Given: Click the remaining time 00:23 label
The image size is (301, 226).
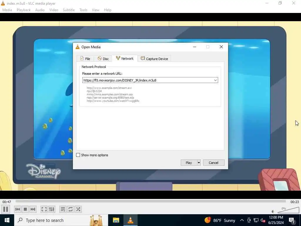Looking at the screenshot, I should click(295, 202).
